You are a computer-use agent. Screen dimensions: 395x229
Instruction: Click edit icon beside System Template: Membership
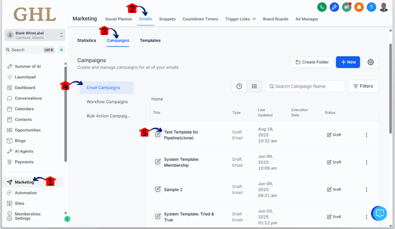pos(158,161)
